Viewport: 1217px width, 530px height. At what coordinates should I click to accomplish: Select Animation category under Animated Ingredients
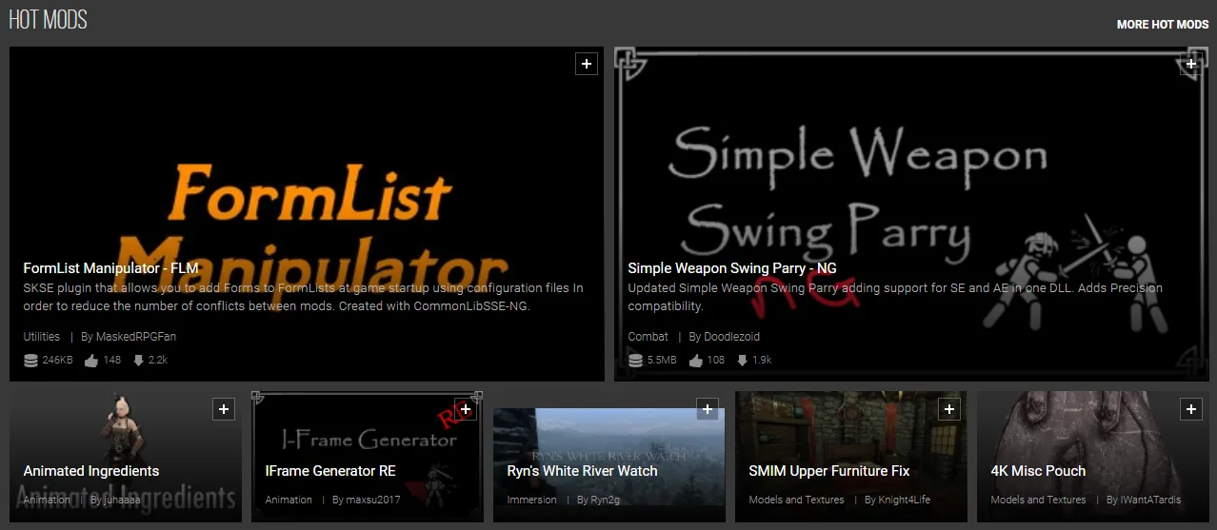[x=47, y=500]
